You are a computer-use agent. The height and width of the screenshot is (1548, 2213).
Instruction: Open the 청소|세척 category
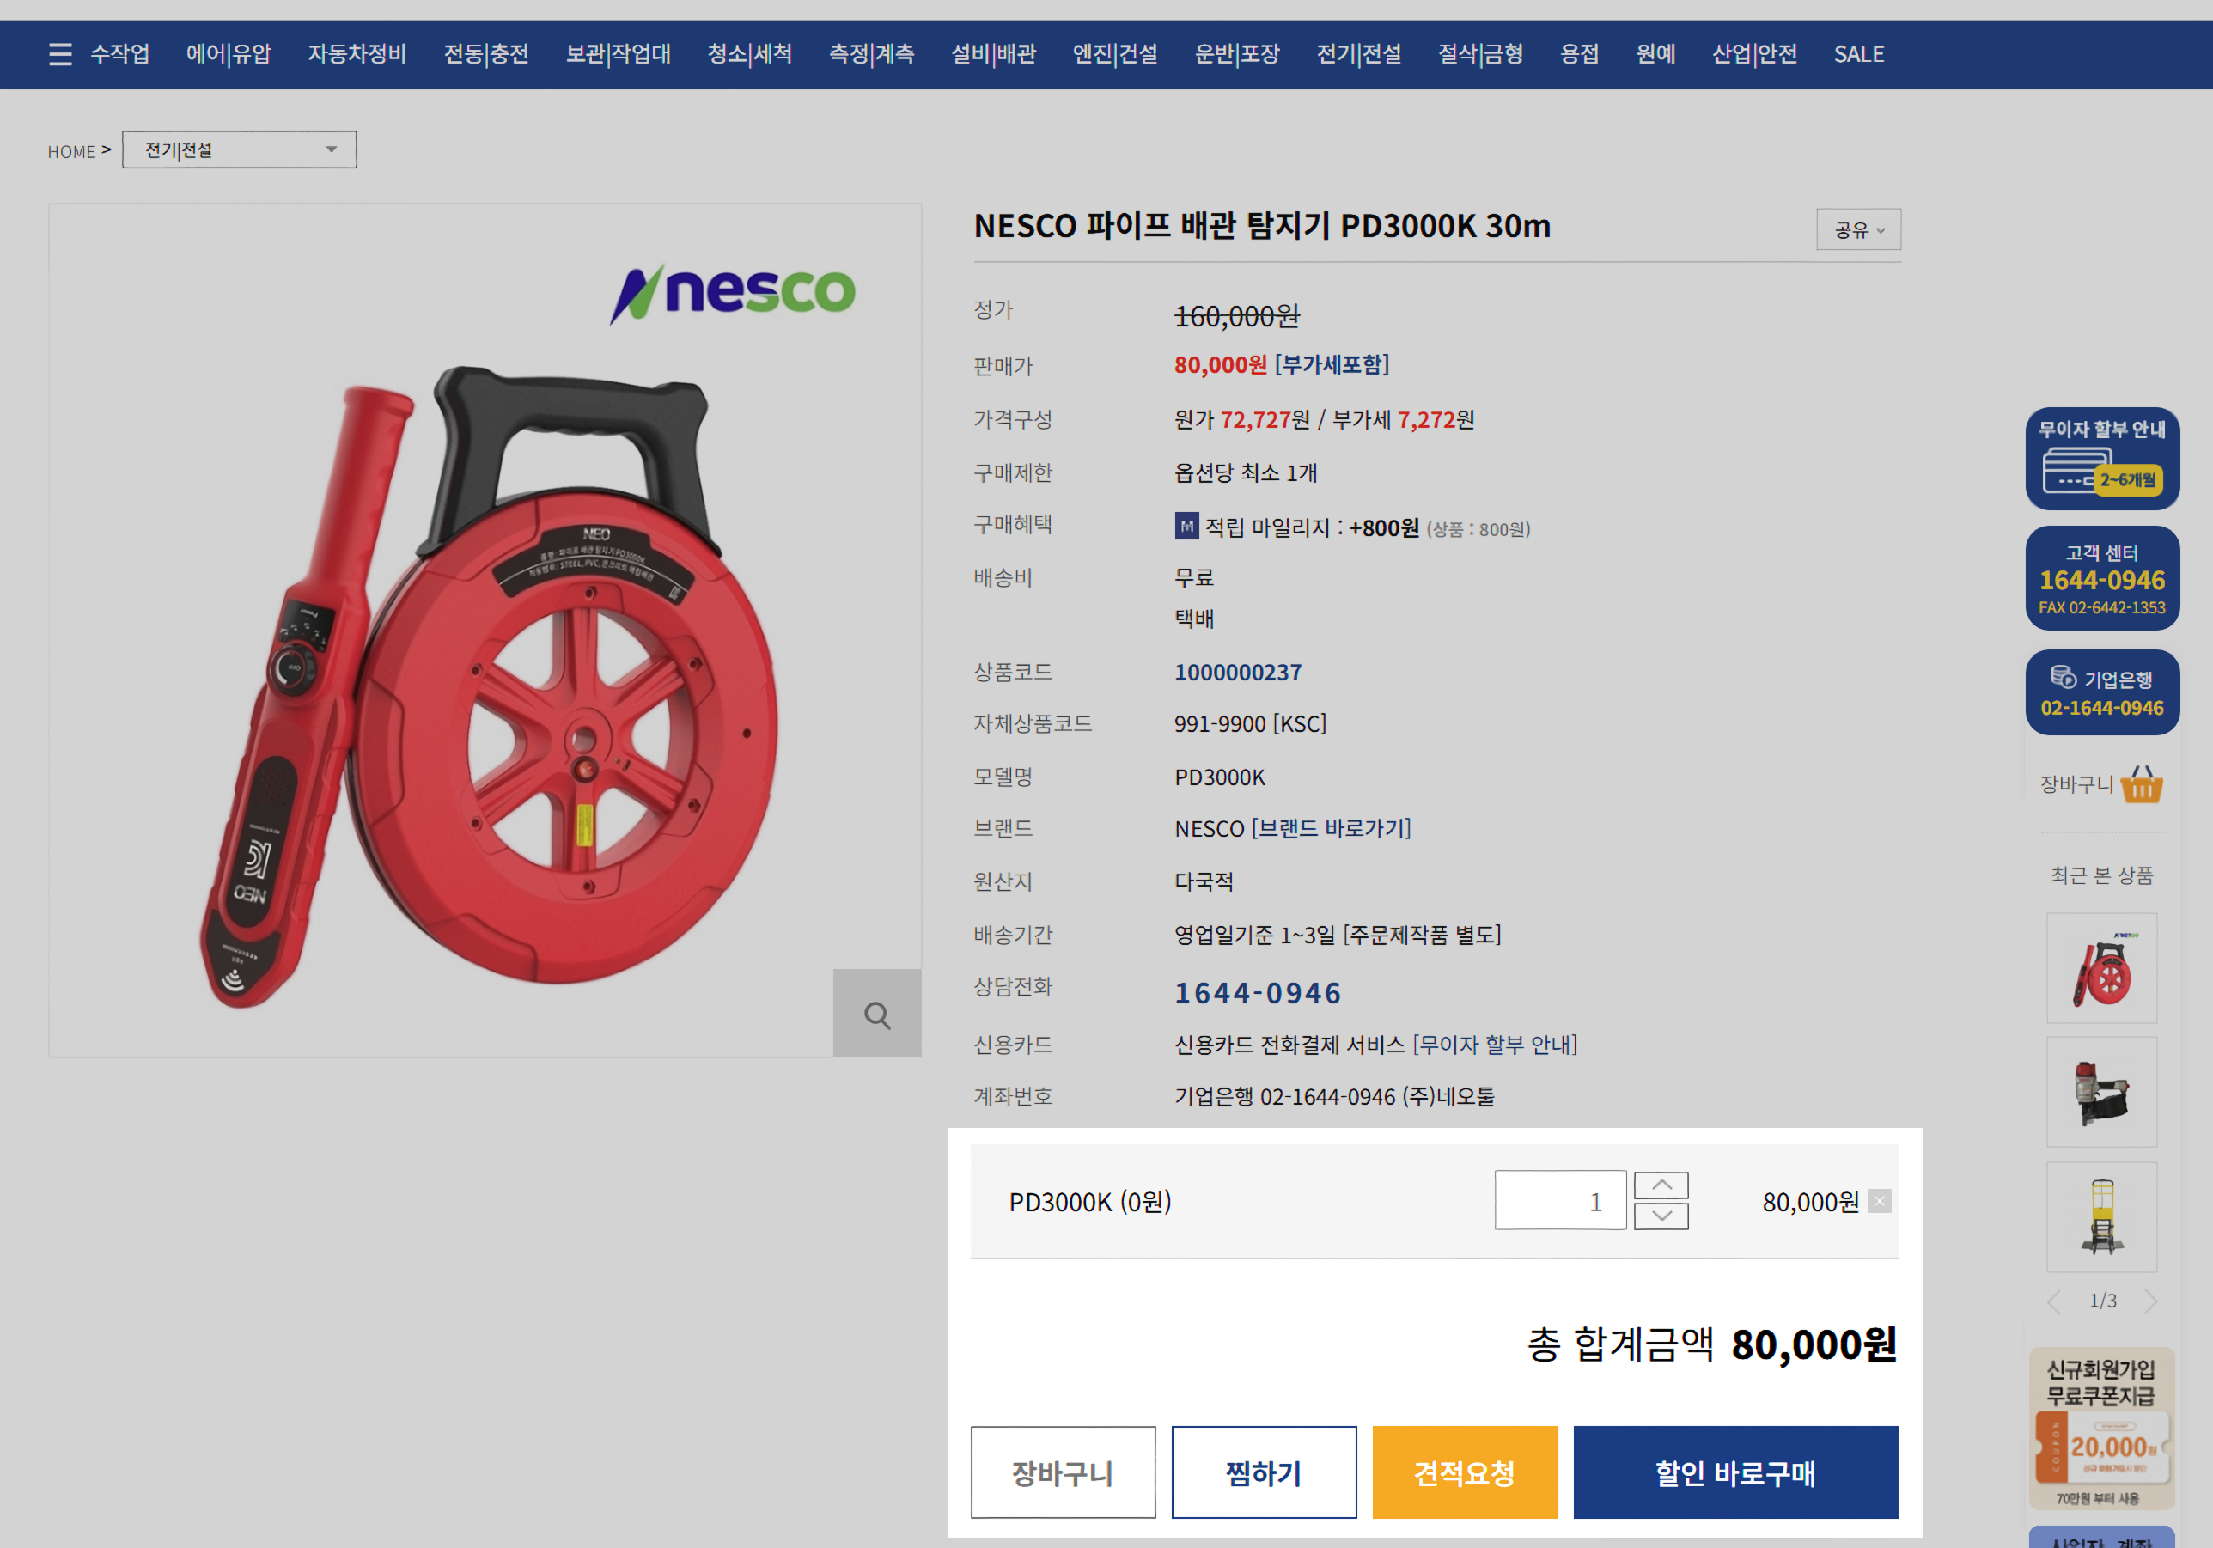[750, 54]
